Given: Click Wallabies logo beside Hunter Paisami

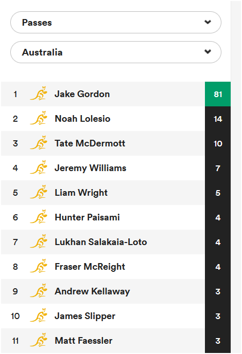Looking at the screenshot, I should click(x=39, y=216).
